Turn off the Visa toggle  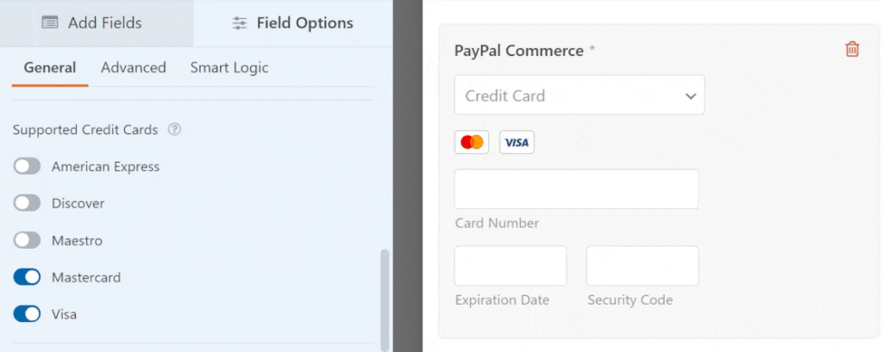[27, 314]
